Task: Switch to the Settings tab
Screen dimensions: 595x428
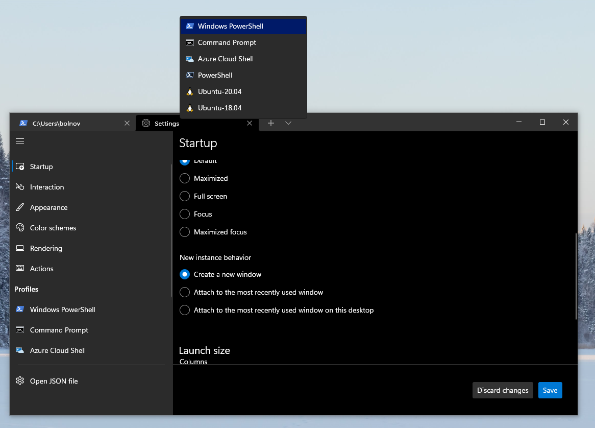Action: pos(165,123)
